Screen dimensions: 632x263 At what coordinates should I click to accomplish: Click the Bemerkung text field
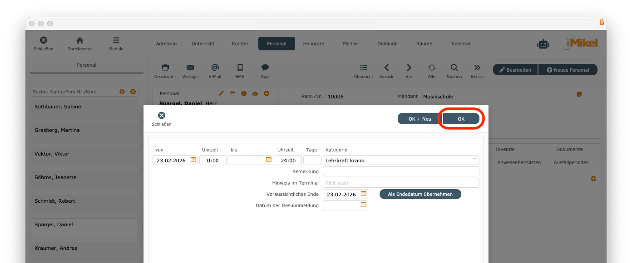click(x=400, y=171)
